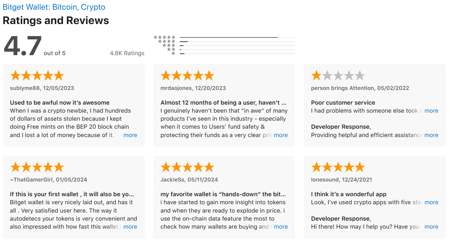Expand lonesound's review text with more
Screen dimensions: 450x240
coord(431,202)
